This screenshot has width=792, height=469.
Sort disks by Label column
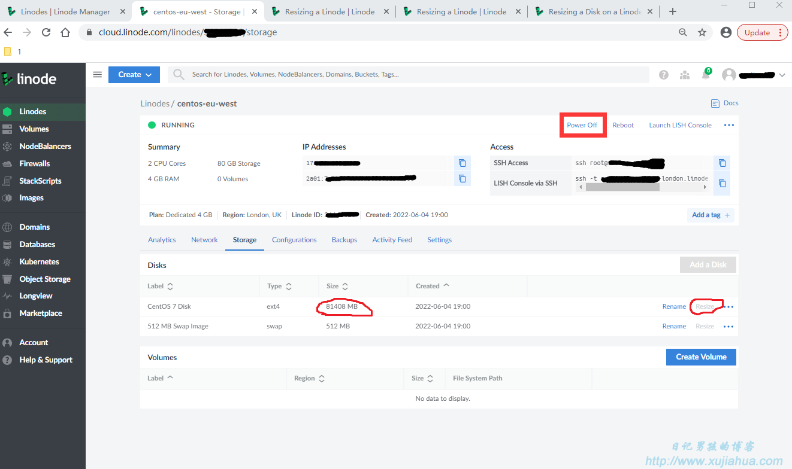point(161,287)
